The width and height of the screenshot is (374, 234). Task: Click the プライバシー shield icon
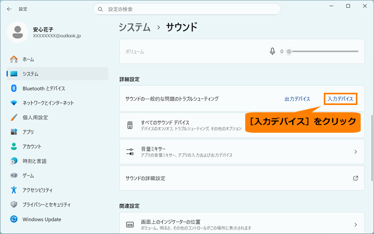[x=14, y=205]
